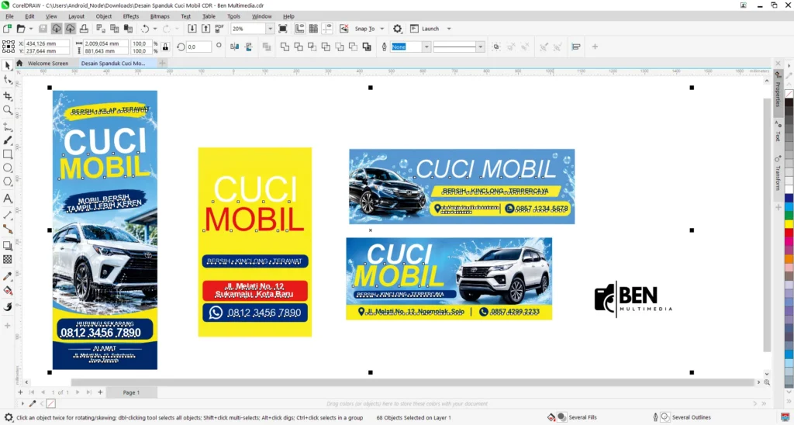Click the object width field
The image size is (794, 425).
coord(105,43)
